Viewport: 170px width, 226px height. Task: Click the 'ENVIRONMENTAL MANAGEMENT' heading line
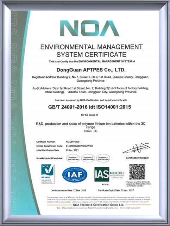[x=92, y=47]
